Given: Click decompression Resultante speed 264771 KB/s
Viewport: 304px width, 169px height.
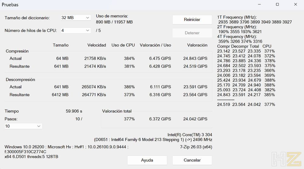Looking at the screenshot, I should pyautogui.click(x=94, y=94).
